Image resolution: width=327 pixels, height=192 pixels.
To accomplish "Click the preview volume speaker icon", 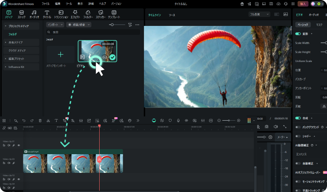I will coord(276,127).
